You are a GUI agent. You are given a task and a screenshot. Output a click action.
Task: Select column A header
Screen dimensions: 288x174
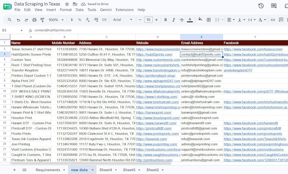pyautogui.click(x=30, y=37)
